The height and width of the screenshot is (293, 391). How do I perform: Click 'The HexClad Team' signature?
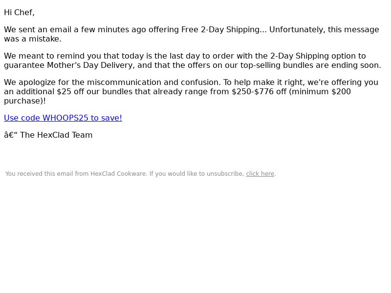click(x=56, y=135)
